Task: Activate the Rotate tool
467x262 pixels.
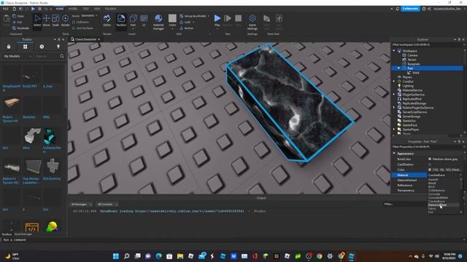Action: 65,20
